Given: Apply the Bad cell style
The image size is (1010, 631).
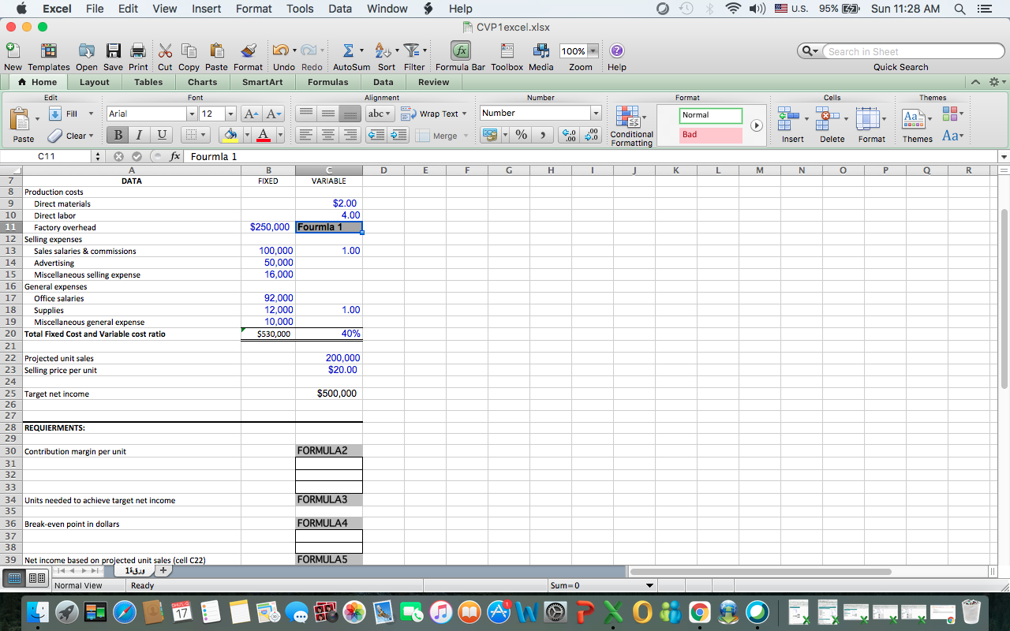Looking at the screenshot, I should click(711, 134).
